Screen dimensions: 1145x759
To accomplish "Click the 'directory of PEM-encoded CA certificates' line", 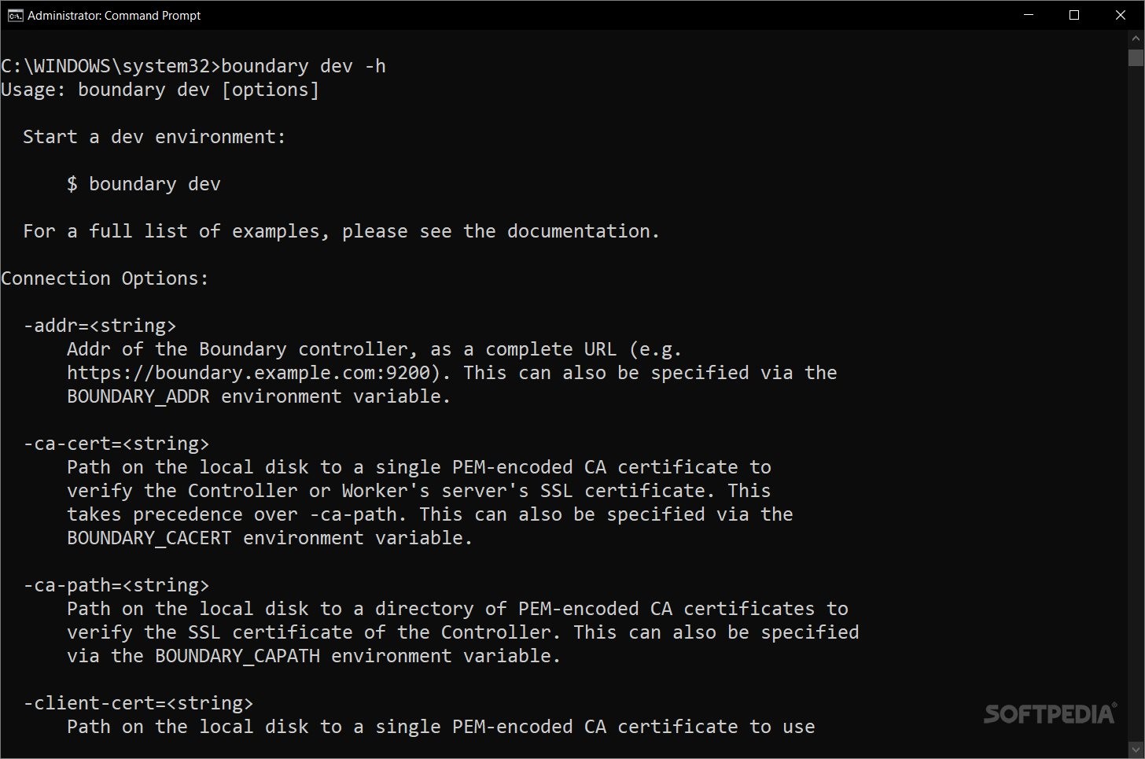I will [458, 609].
